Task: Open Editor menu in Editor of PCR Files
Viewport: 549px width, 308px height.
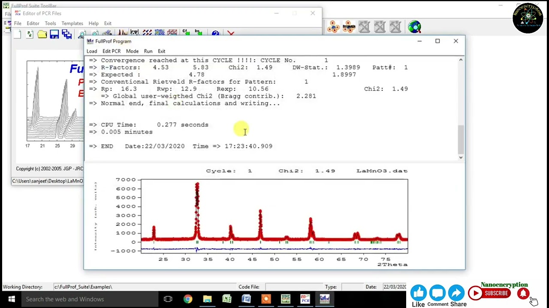Action: 33,24
